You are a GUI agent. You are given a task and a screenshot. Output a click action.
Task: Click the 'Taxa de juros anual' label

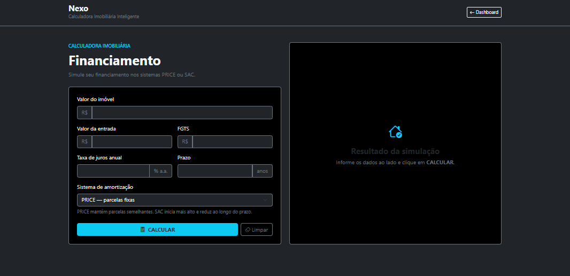tap(99, 158)
